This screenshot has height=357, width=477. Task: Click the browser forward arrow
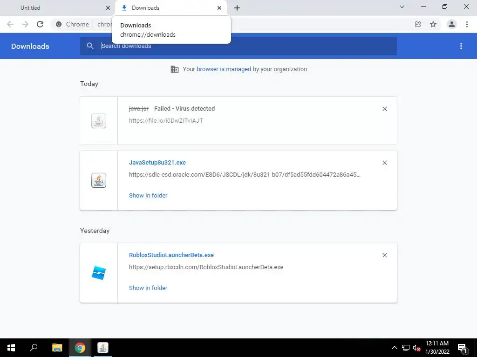click(25, 24)
